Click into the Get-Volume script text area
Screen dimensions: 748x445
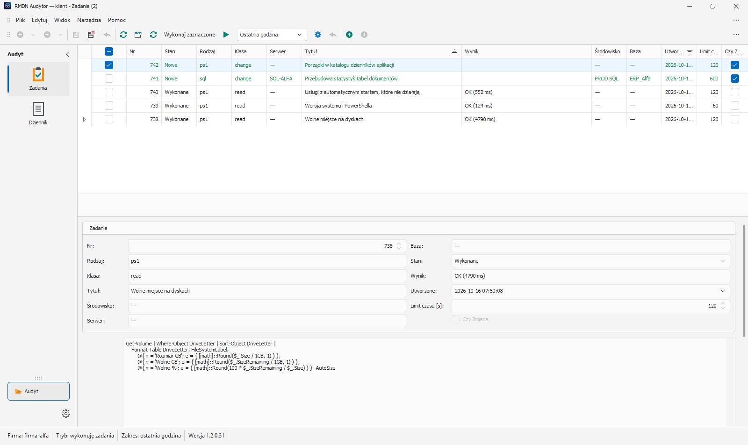point(424,382)
